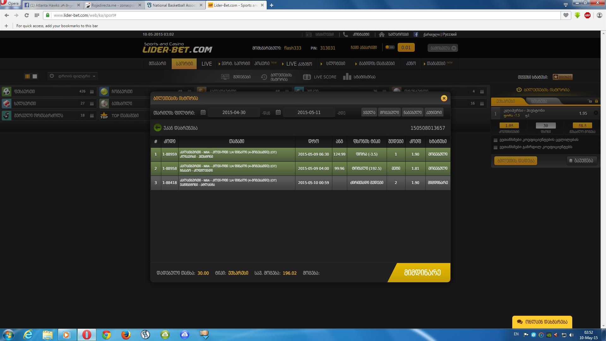Expand the time filter dropdown

(x=73, y=76)
